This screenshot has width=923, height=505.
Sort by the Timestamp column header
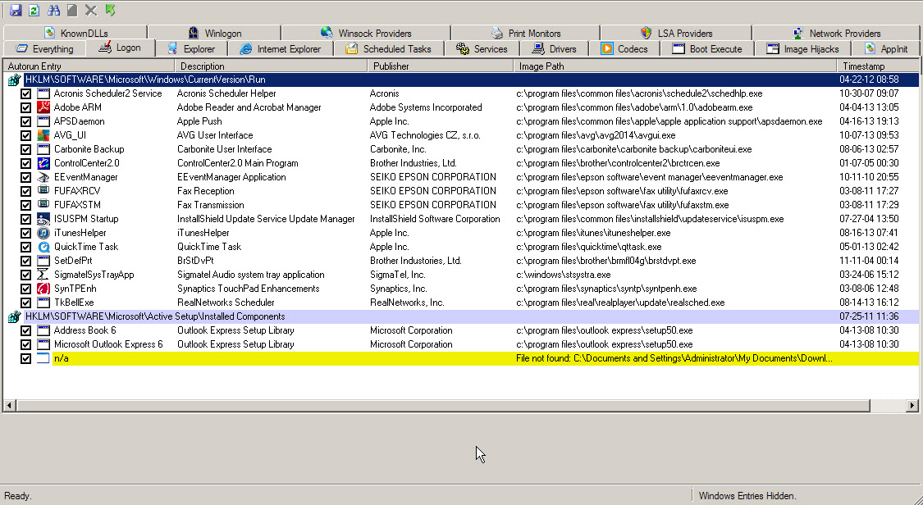click(x=878, y=66)
